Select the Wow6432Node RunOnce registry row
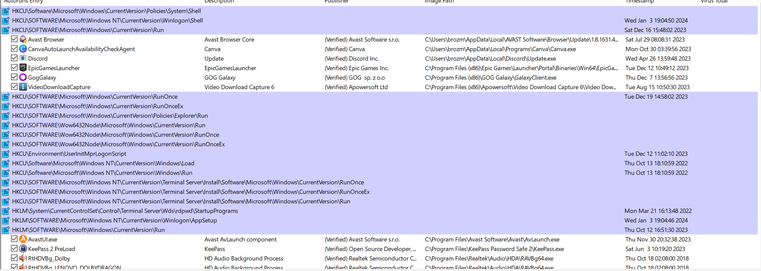This screenshot has height=271, width=761. pyautogui.click(x=379, y=135)
